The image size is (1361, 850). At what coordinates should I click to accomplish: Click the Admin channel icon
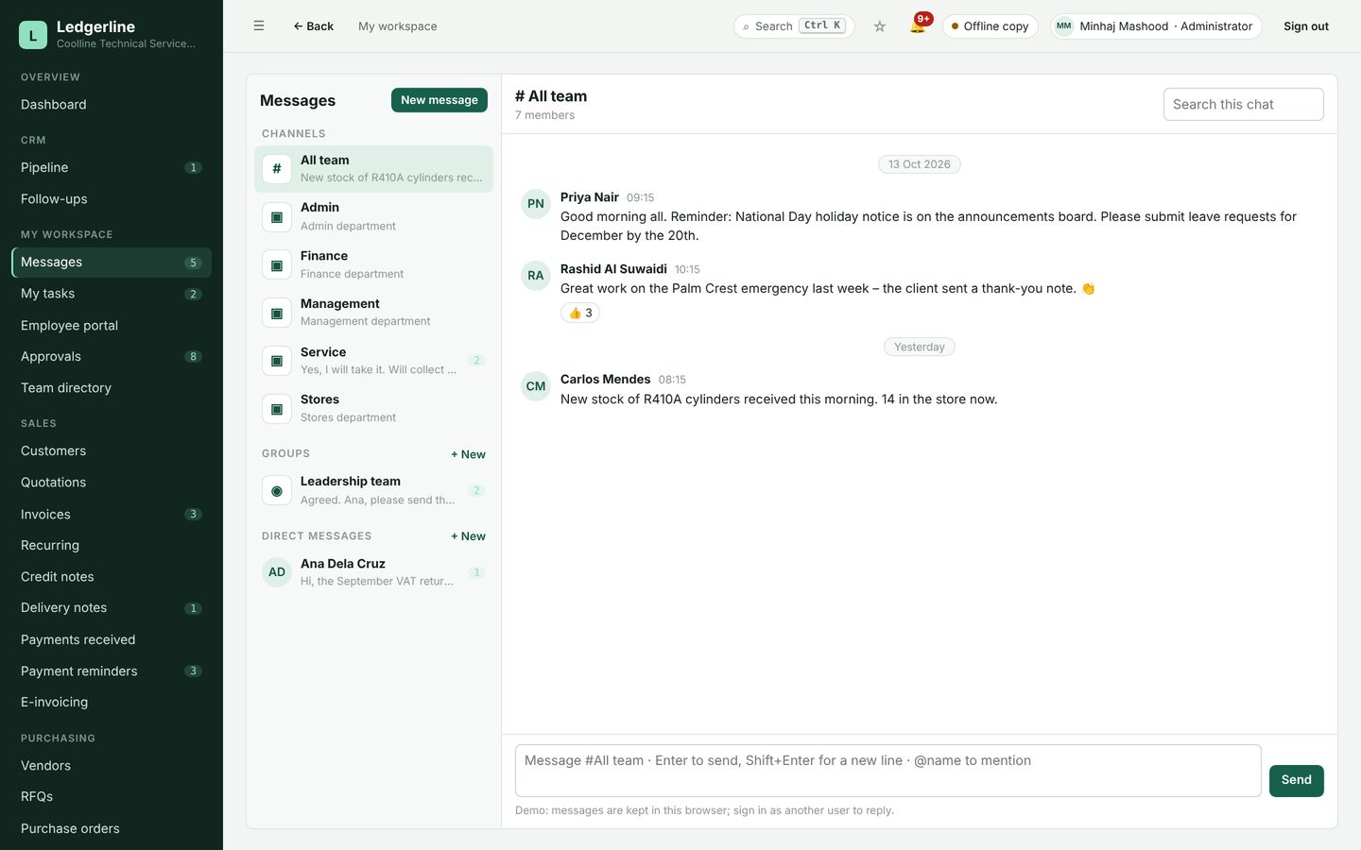pos(277,217)
